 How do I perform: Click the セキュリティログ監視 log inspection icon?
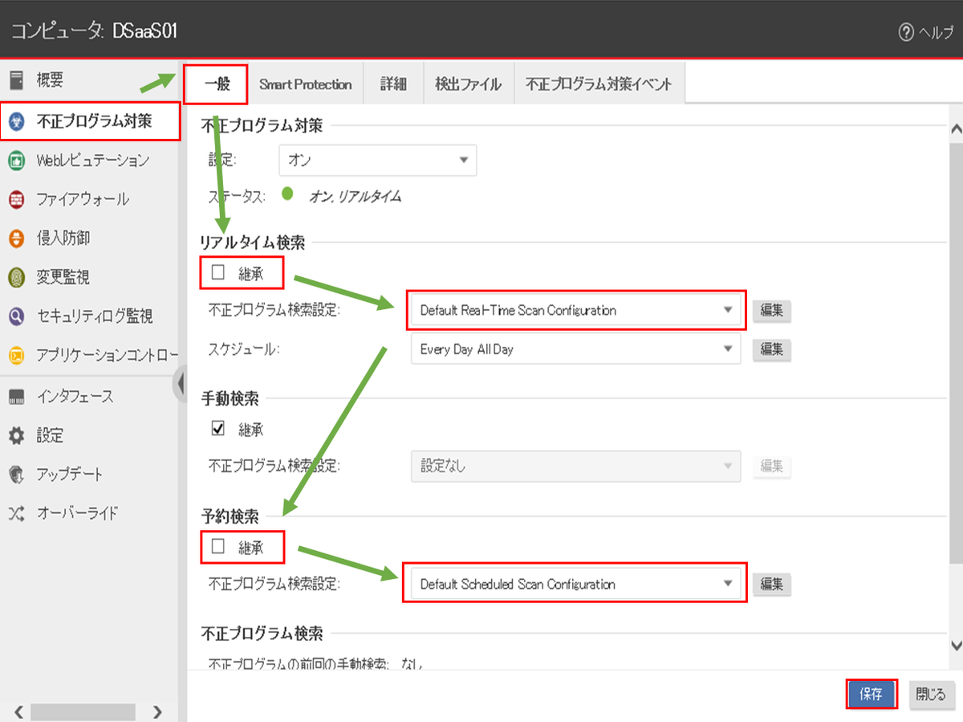[16, 316]
